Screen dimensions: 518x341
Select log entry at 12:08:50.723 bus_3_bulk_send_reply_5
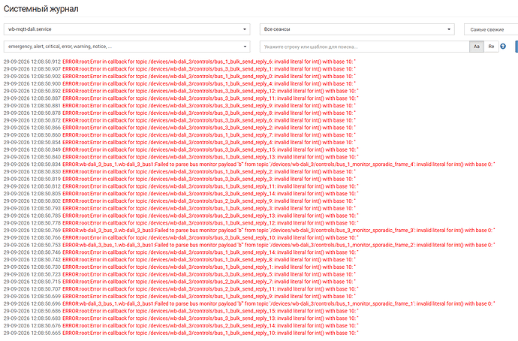(179, 274)
